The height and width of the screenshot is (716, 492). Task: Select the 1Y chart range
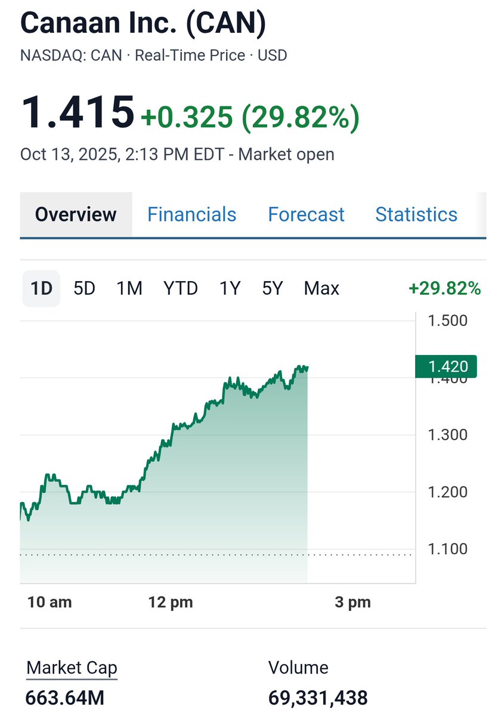228,288
